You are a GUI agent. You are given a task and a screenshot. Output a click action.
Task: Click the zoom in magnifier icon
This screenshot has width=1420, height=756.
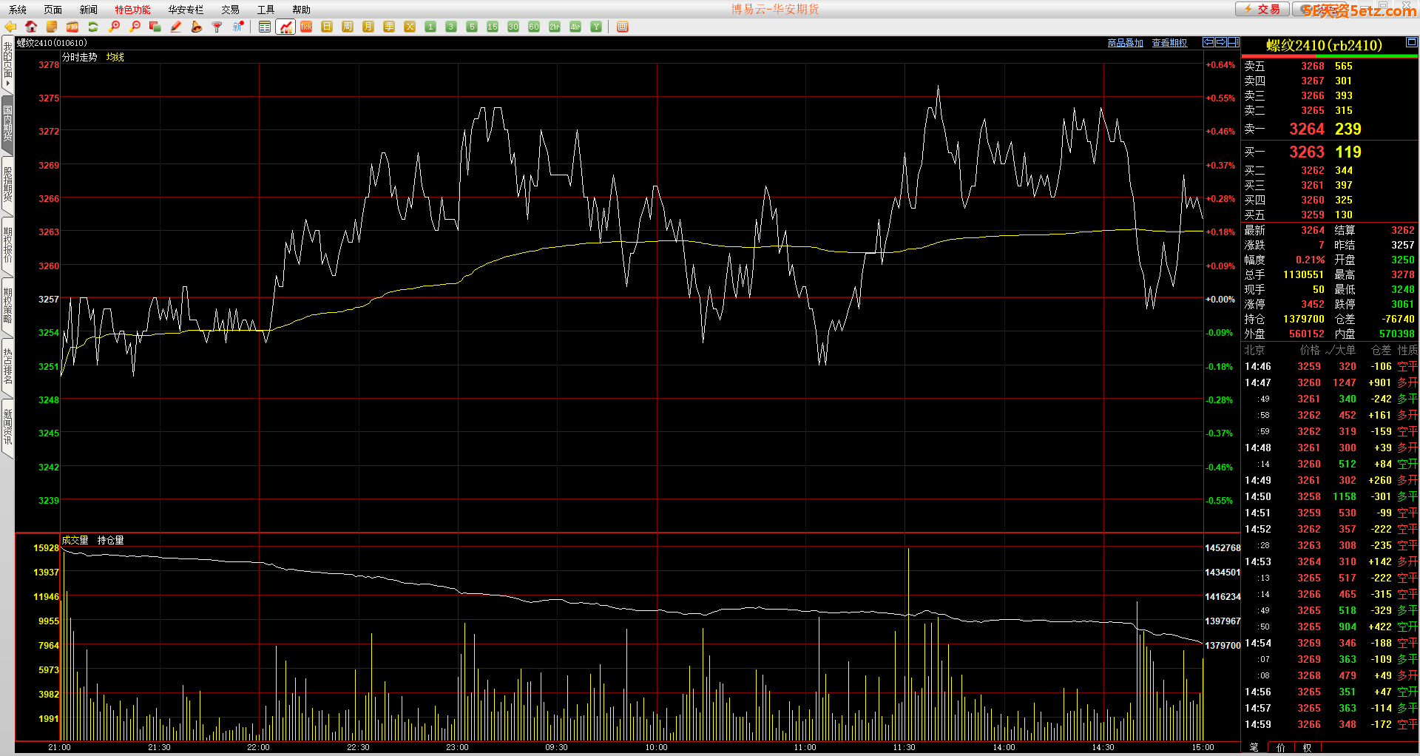pos(114,27)
